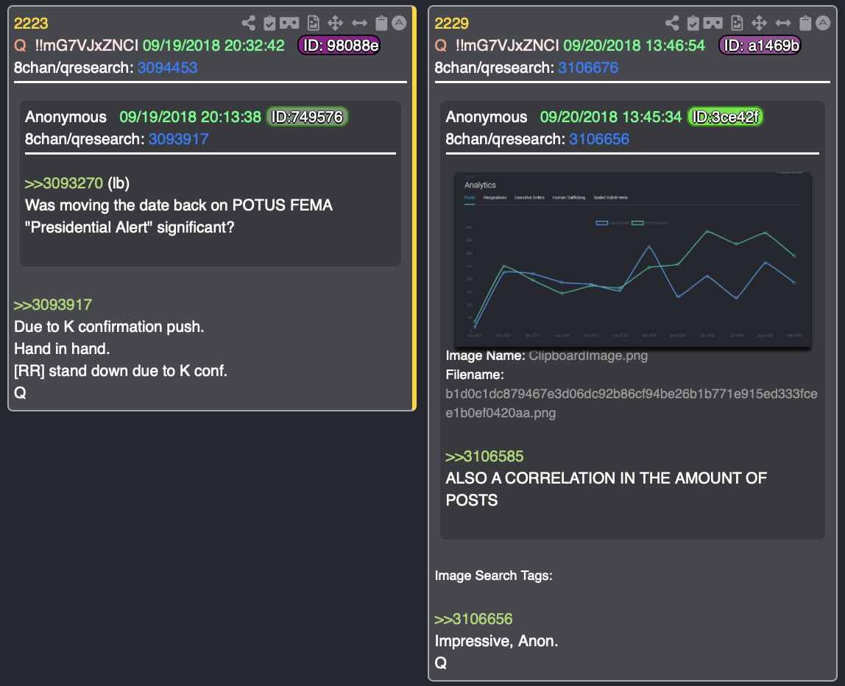
Task: Select 'Was moving the date back' question text
Action: click(179, 216)
